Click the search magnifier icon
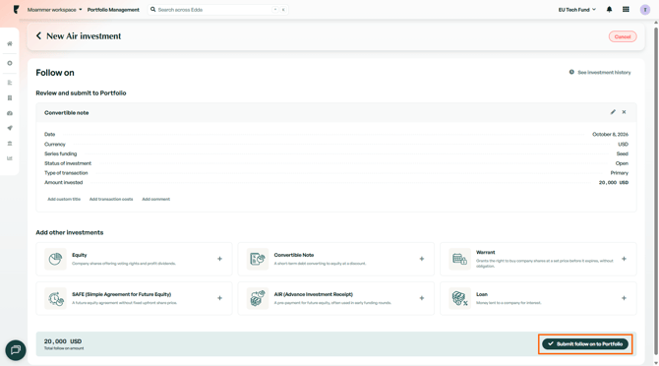Screen dimensions: 659x366 click(153, 9)
